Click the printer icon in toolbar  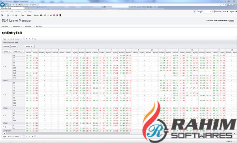[x=16, y=15]
